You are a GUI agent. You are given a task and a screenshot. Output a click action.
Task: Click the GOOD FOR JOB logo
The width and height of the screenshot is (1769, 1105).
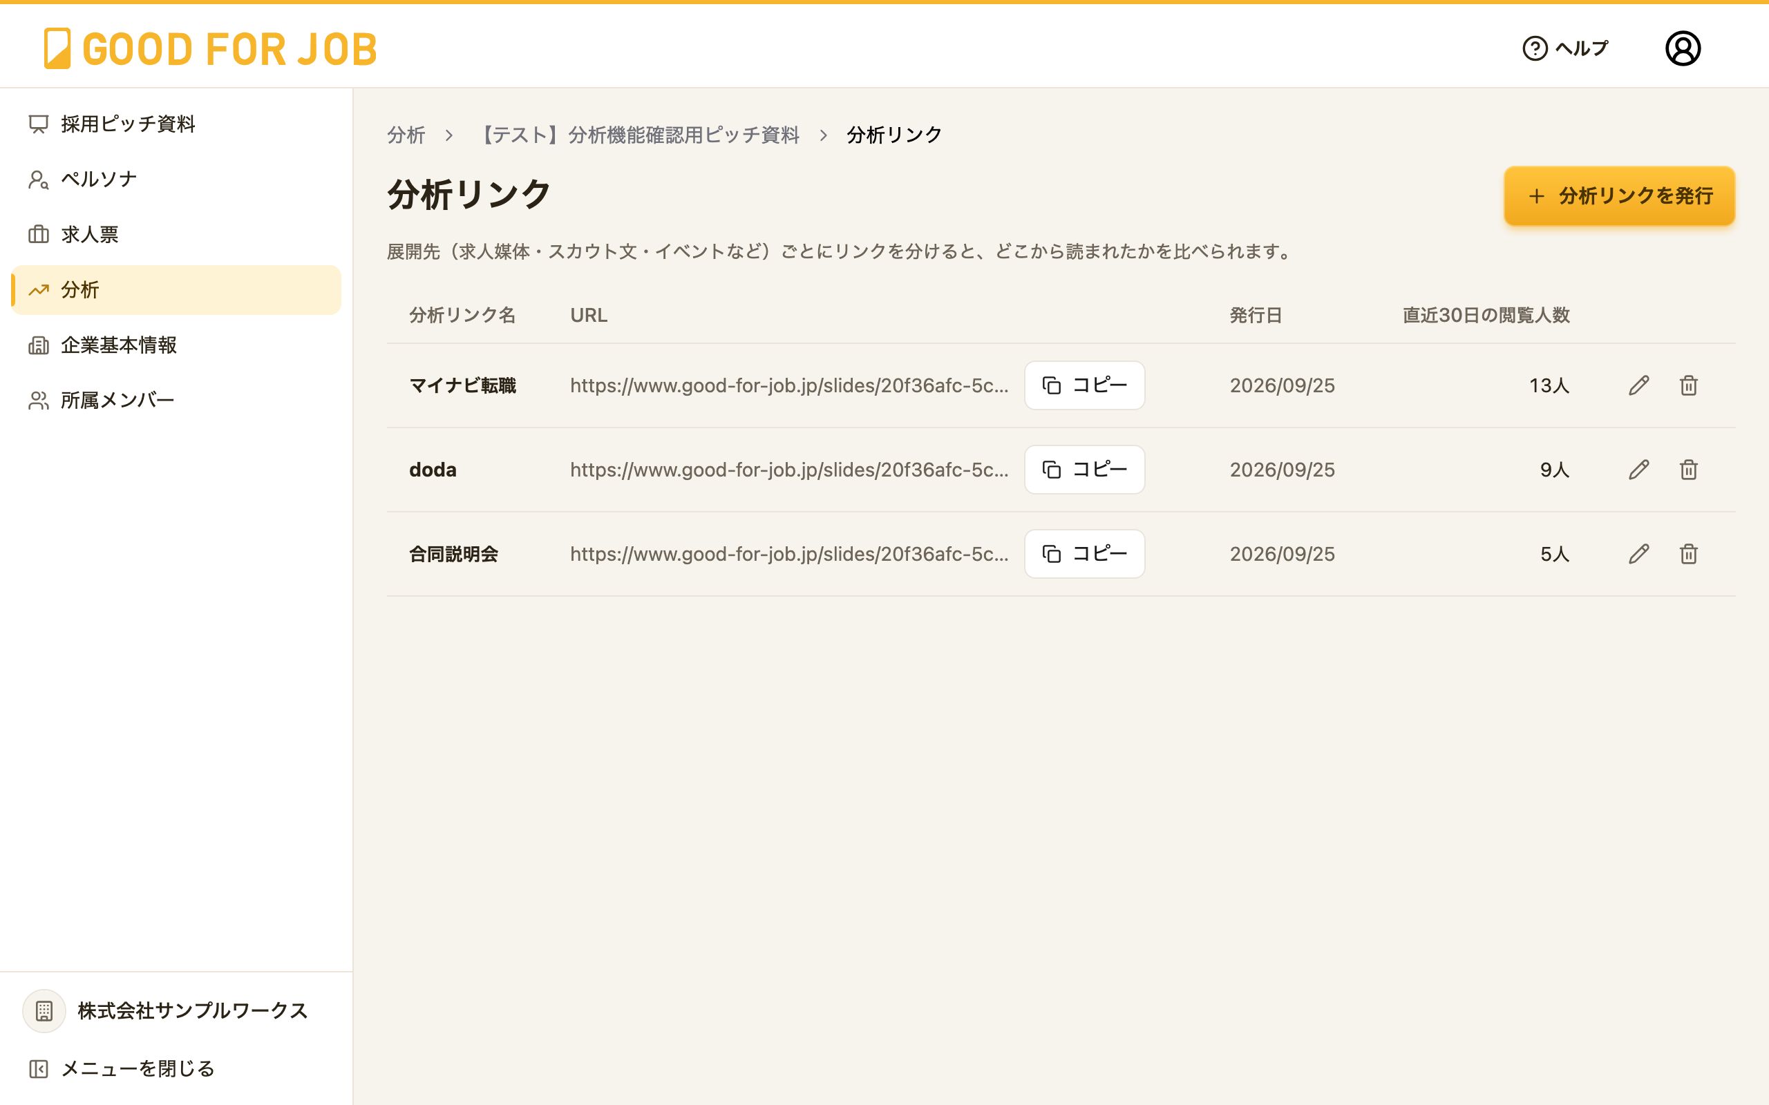[x=211, y=48]
